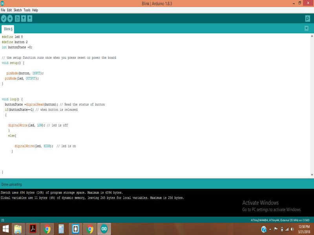This screenshot has width=314, height=235.
Task: Click the 'void loop() {' line
Action: click(x=12, y=99)
